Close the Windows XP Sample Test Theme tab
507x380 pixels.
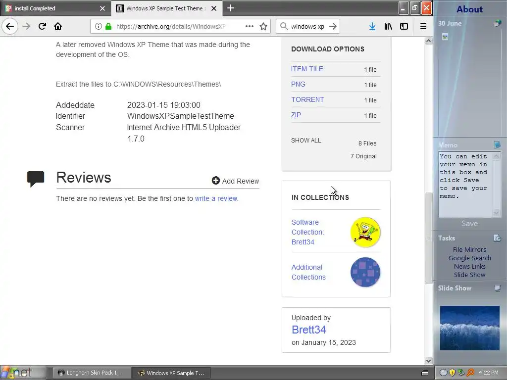click(214, 8)
